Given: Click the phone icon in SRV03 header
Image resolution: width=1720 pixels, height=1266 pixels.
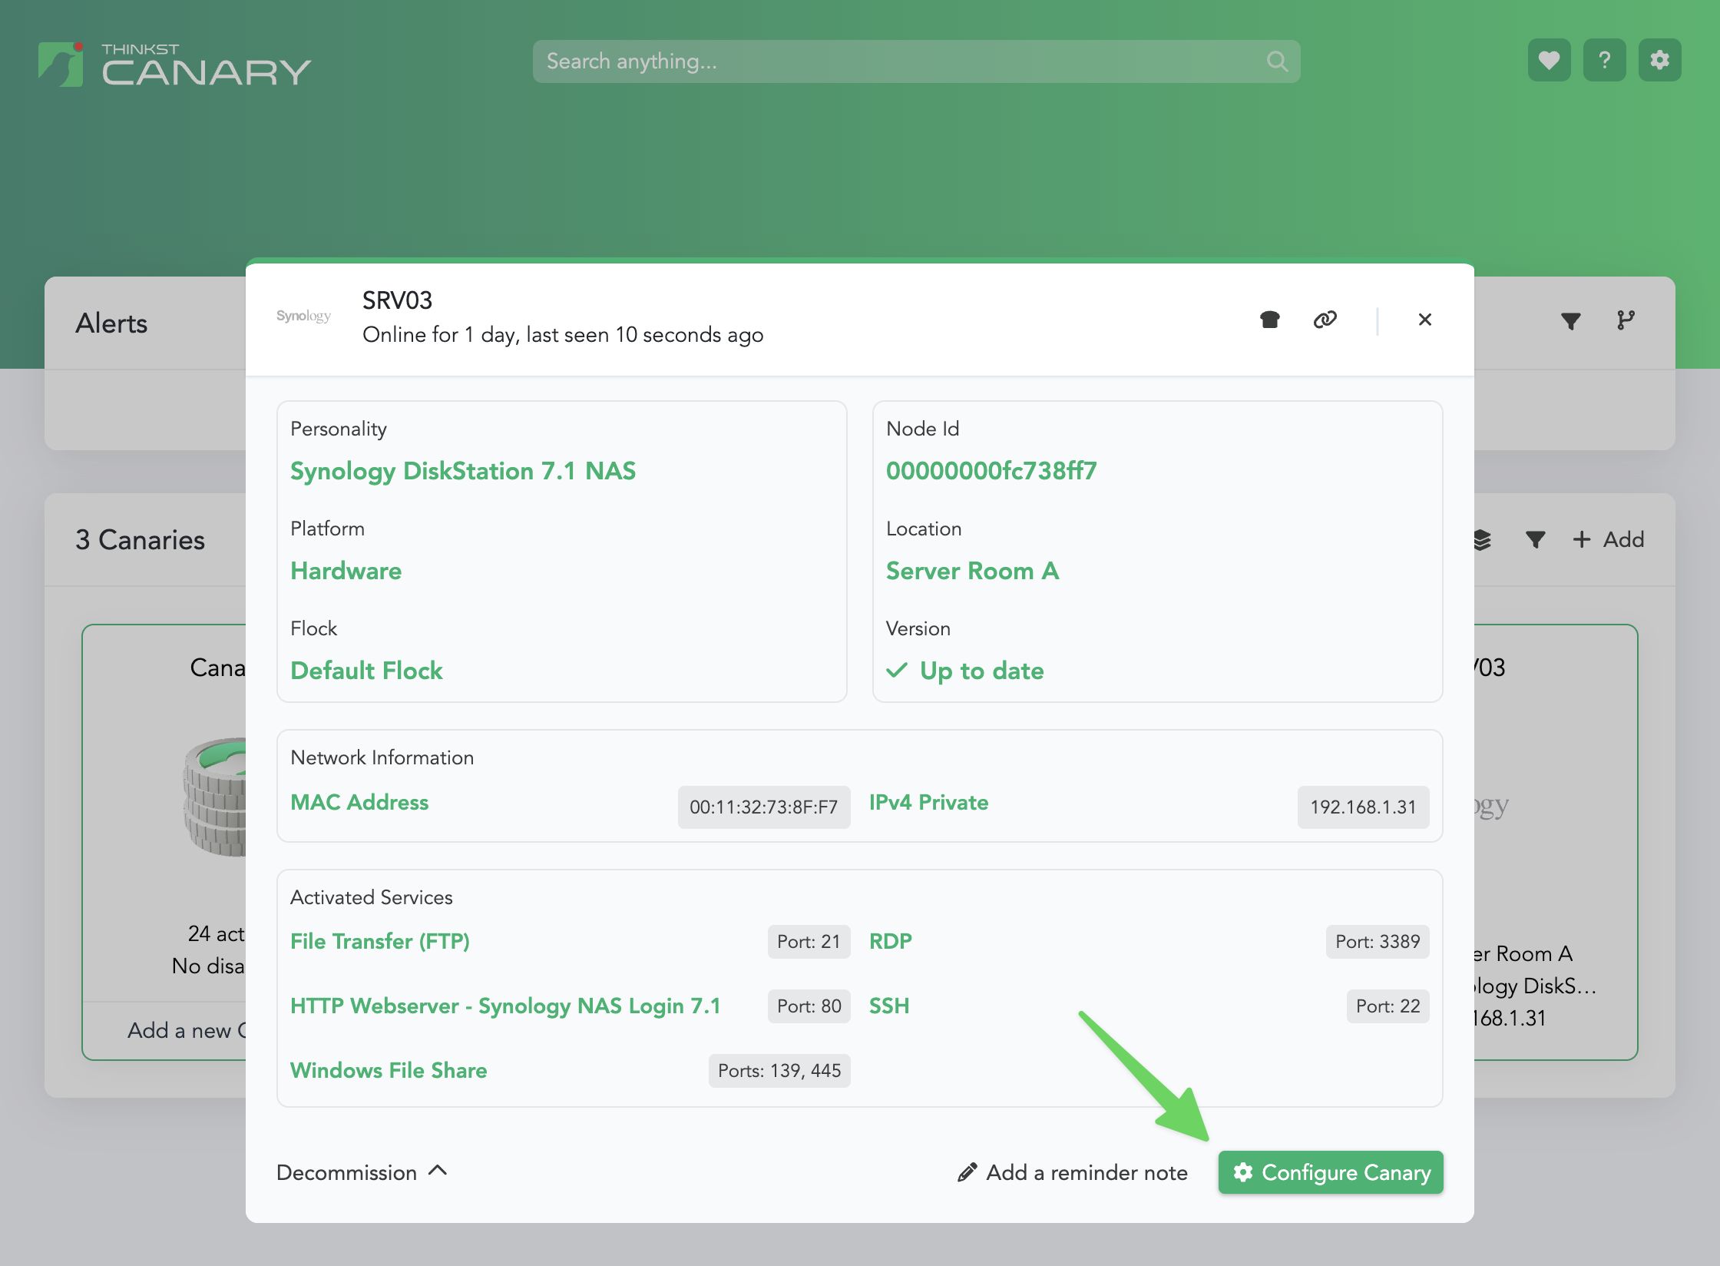Looking at the screenshot, I should (1270, 320).
